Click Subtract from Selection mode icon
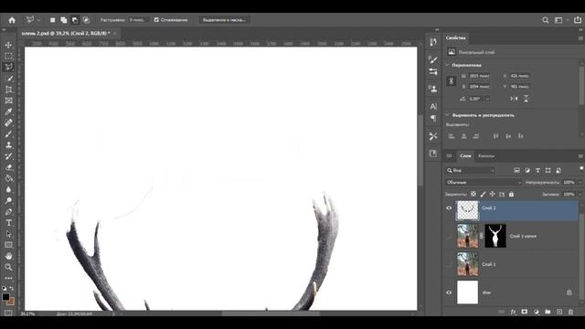 (75, 20)
